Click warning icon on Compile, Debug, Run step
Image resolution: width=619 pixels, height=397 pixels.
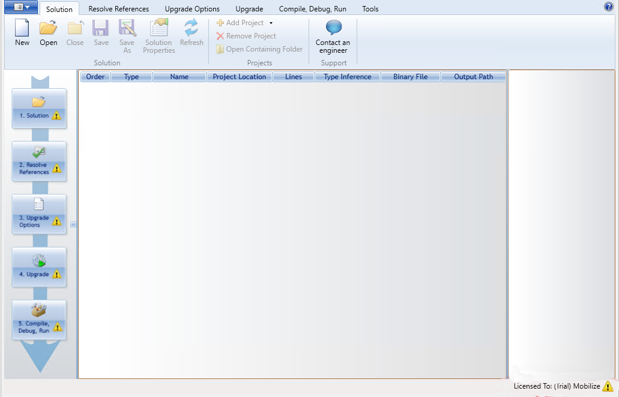tap(57, 327)
